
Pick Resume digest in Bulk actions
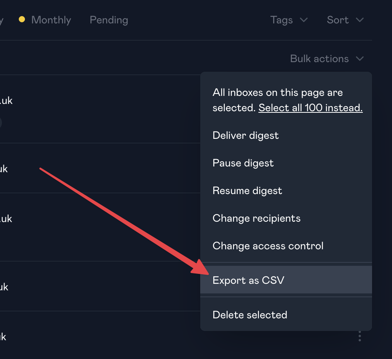click(x=247, y=191)
